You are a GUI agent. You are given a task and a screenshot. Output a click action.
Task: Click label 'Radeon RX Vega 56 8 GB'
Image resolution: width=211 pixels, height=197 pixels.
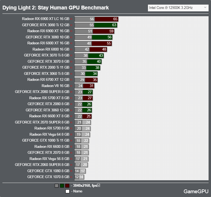pyautogui.click(x=49, y=159)
